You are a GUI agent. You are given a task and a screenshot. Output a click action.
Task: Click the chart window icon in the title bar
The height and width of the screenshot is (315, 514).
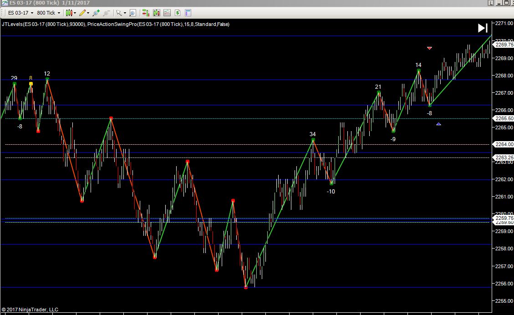click(4, 3)
